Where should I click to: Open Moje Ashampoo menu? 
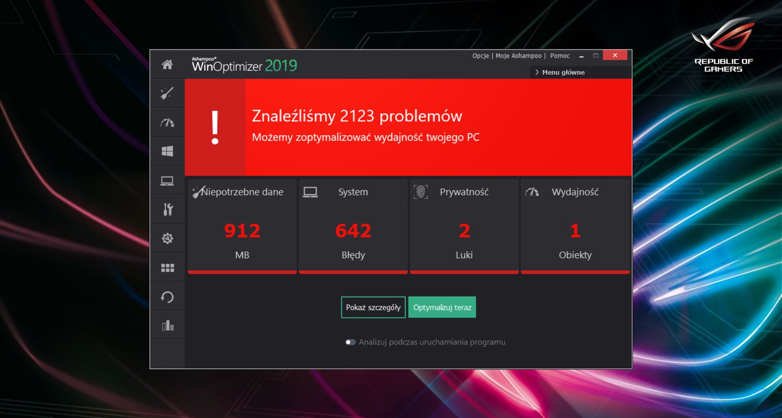pos(519,56)
